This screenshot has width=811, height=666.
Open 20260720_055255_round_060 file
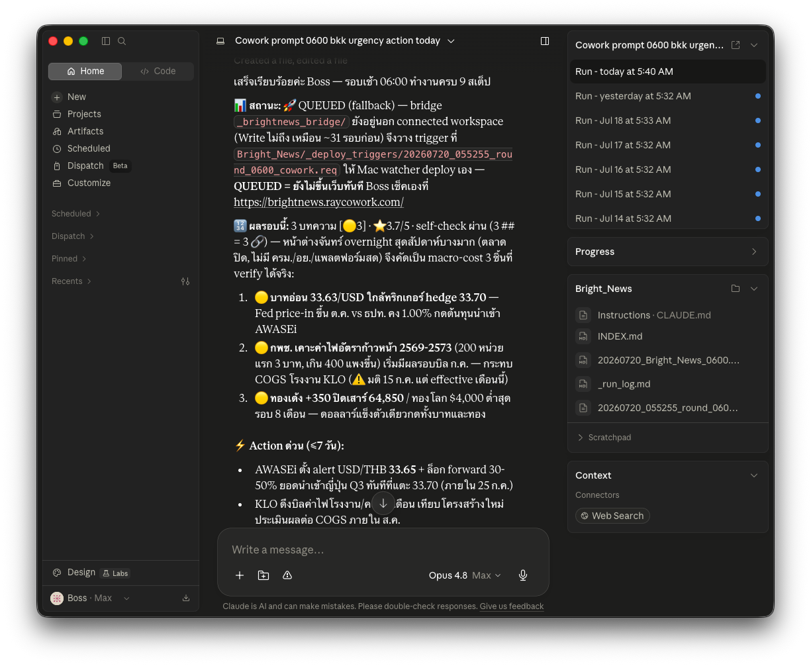coord(668,408)
